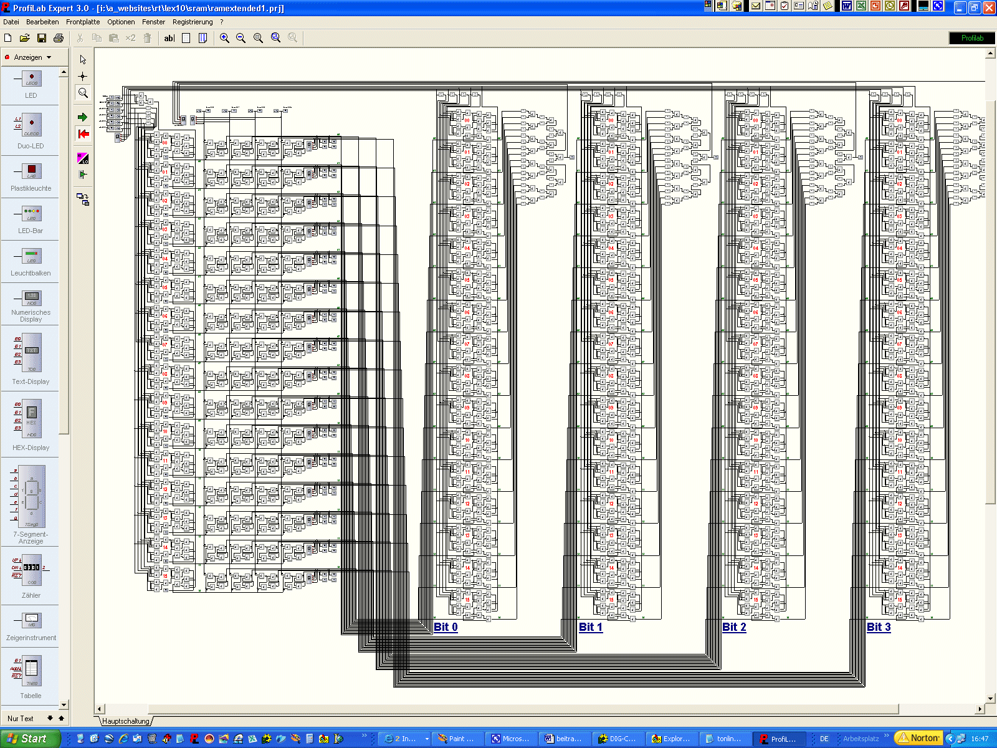Open the Optionen menu

[121, 22]
